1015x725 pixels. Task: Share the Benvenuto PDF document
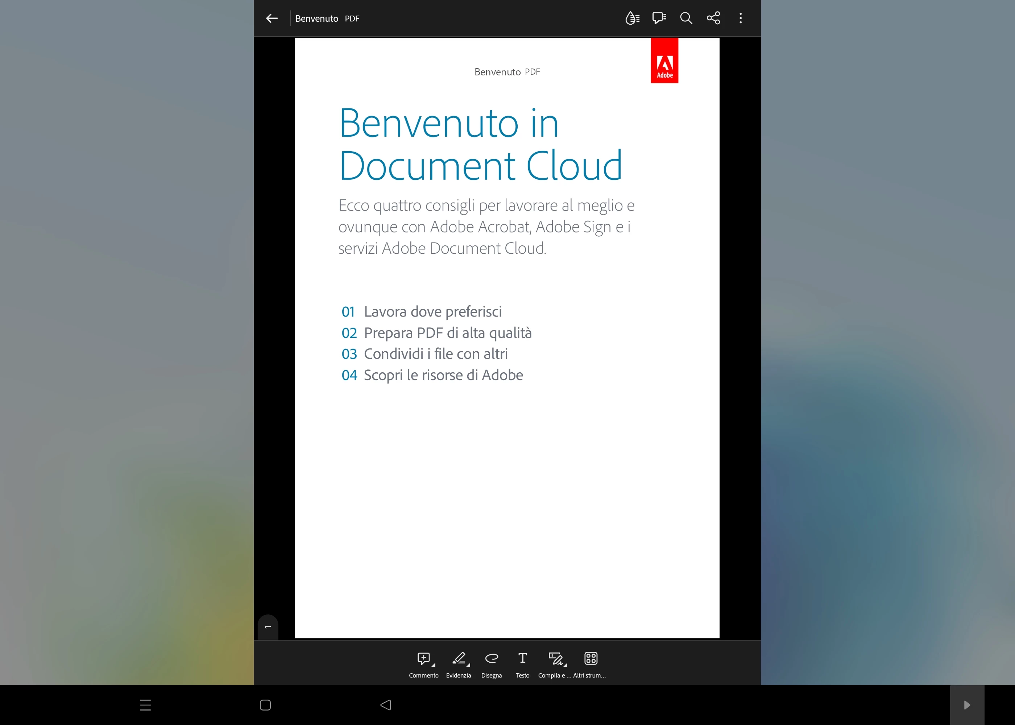713,18
